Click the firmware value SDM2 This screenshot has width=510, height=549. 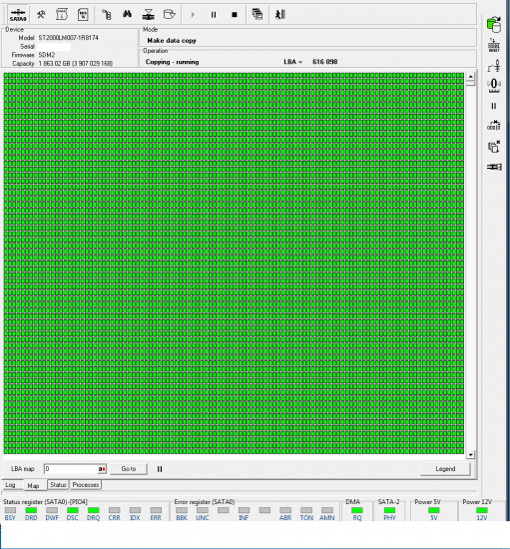[x=47, y=55]
